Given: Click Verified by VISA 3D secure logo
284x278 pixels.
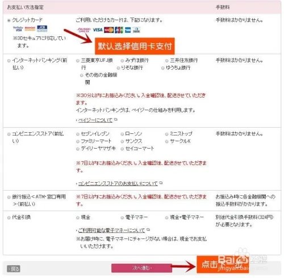Looking at the screenshot, I should (18, 29).
